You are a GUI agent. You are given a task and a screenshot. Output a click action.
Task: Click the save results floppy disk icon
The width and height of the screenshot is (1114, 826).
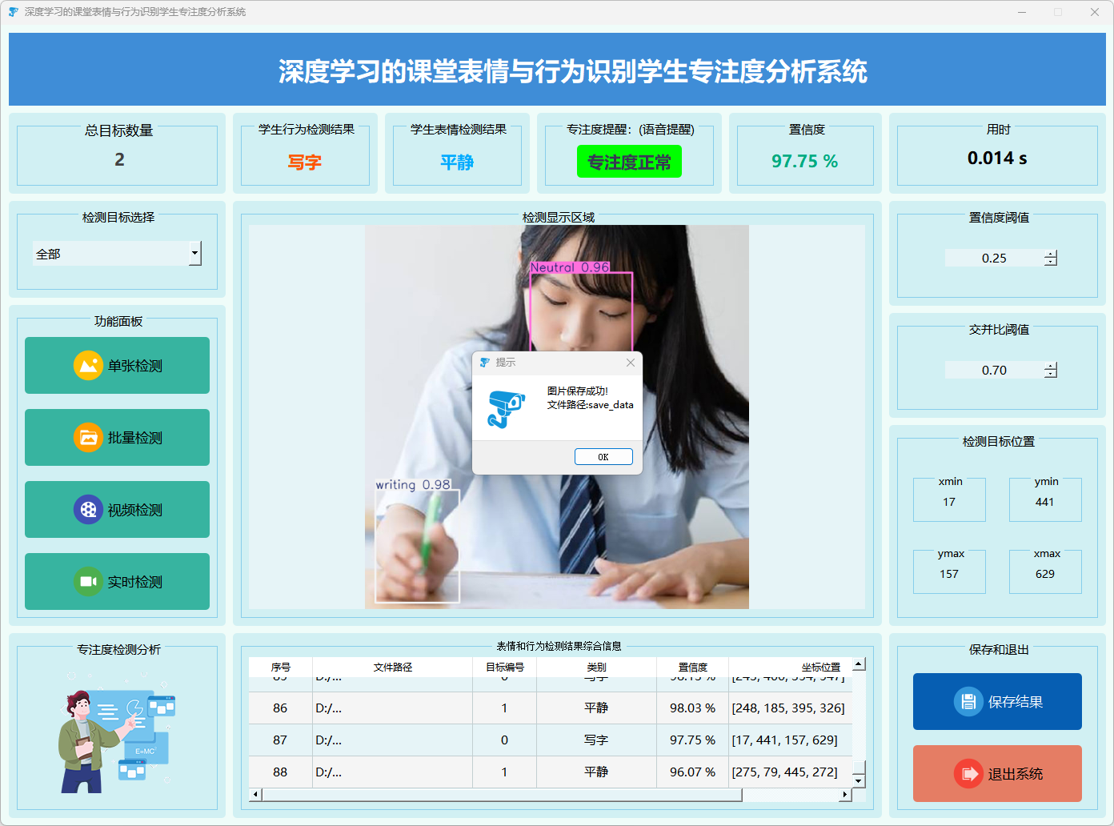968,702
